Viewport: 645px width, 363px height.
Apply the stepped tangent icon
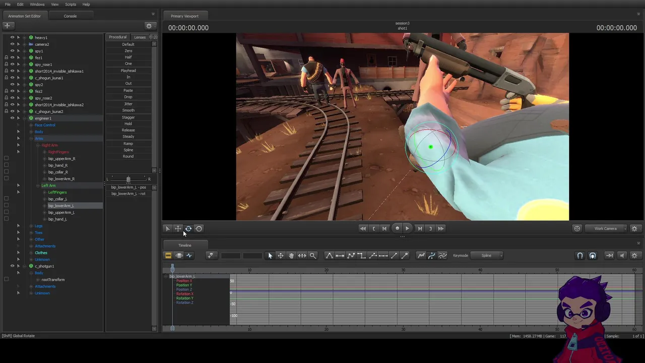(x=361, y=256)
